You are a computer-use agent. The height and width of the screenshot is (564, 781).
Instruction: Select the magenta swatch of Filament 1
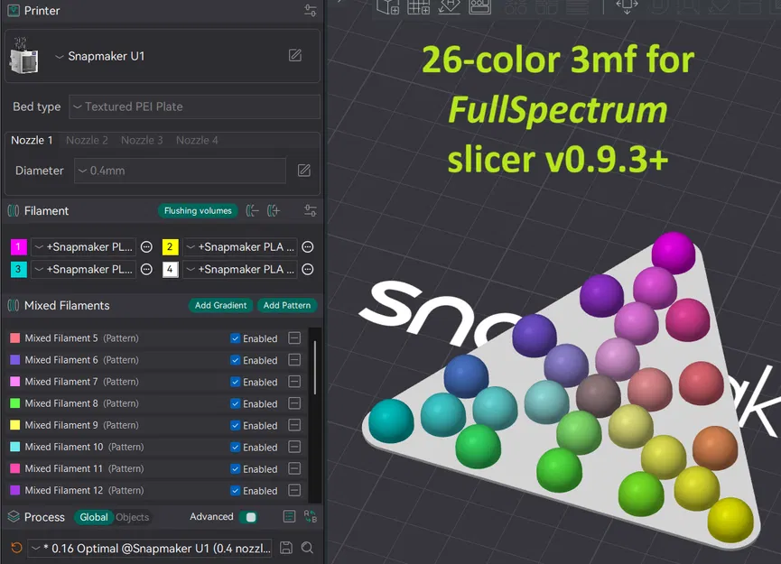click(18, 246)
